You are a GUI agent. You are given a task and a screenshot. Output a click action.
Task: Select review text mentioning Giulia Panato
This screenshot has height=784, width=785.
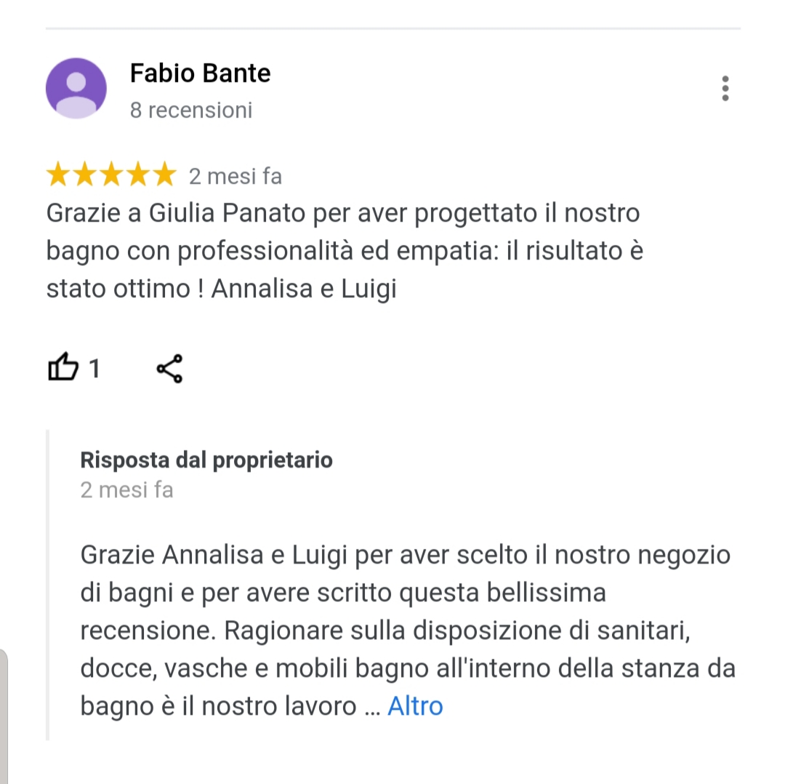[x=345, y=250]
